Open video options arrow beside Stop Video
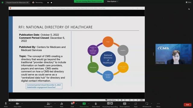This screenshot has height=108, width=193. [x=22, y=103]
